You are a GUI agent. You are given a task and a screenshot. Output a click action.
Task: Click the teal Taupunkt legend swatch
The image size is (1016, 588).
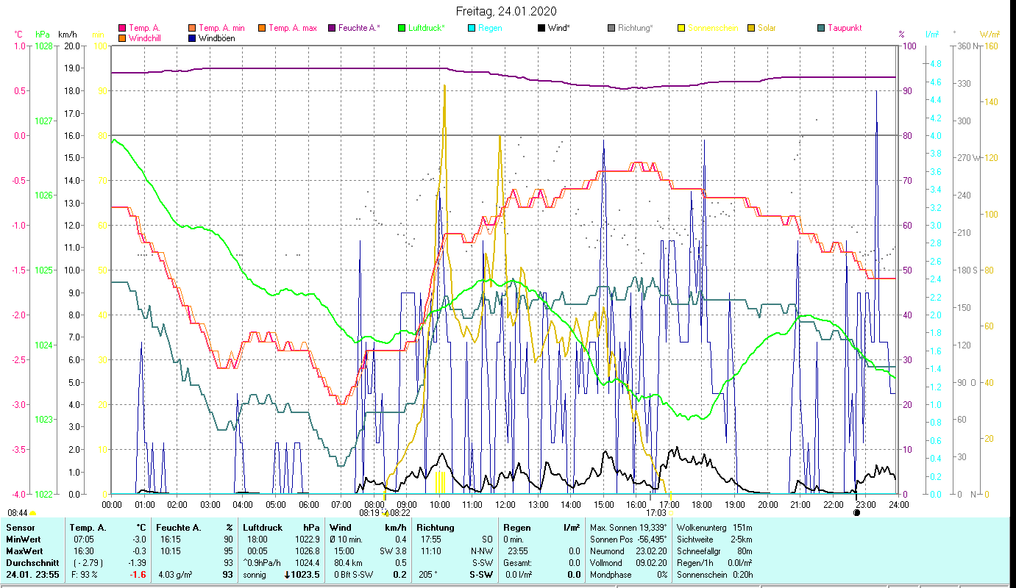[x=821, y=29]
